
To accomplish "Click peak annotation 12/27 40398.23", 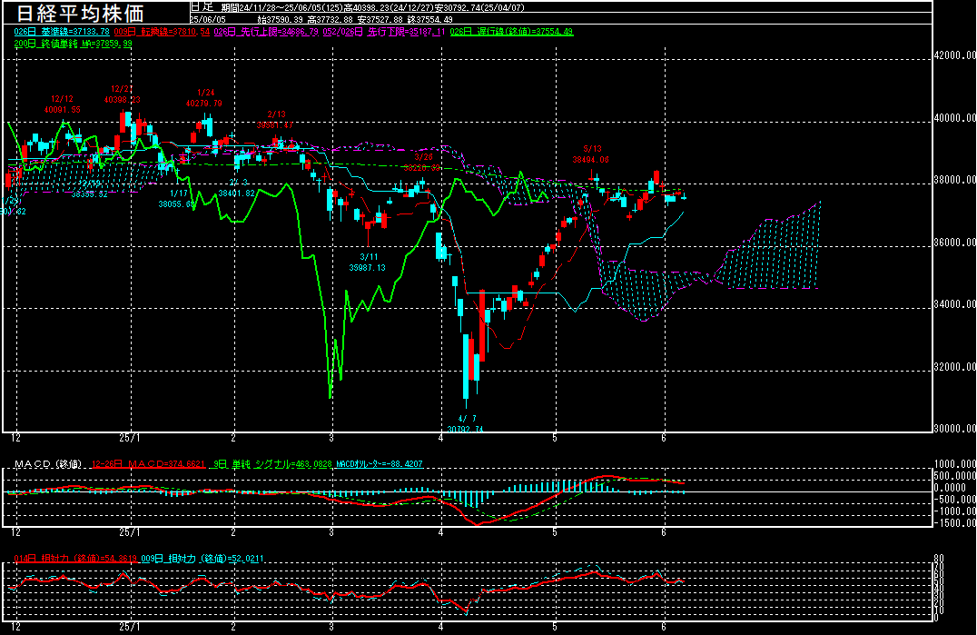I will (x=122, y=94).
